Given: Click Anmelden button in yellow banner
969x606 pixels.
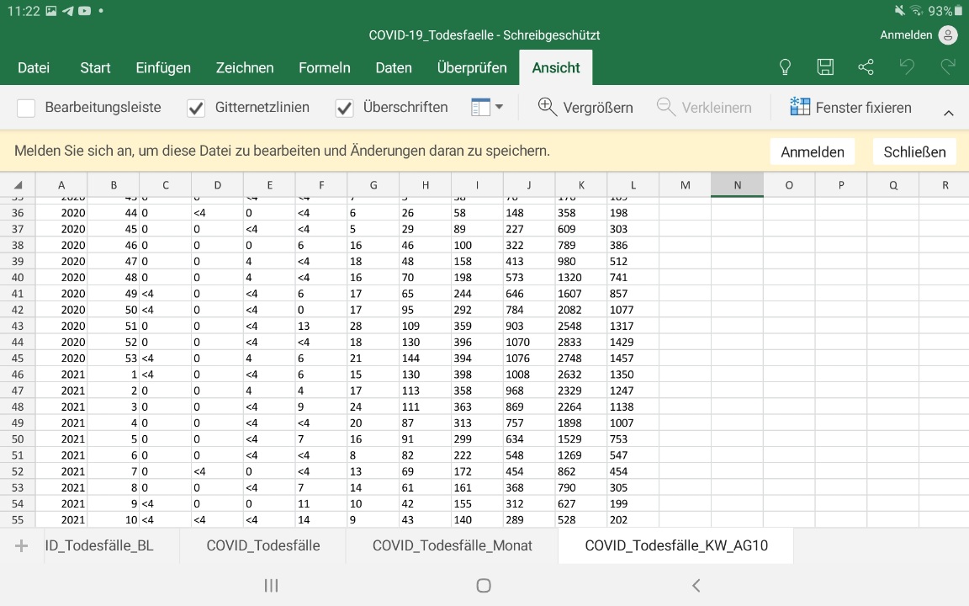Looking at the screenshot, I should pyautogui.click(x=812, y=151).
